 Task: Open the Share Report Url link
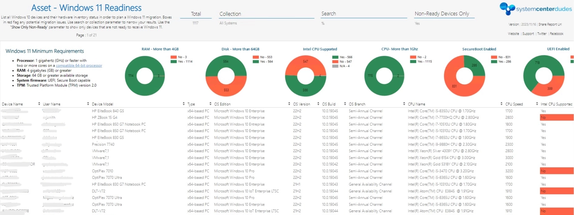pos(550,24)
